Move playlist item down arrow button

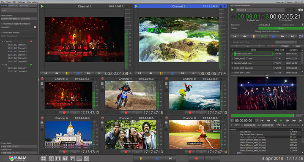[260, 46]
